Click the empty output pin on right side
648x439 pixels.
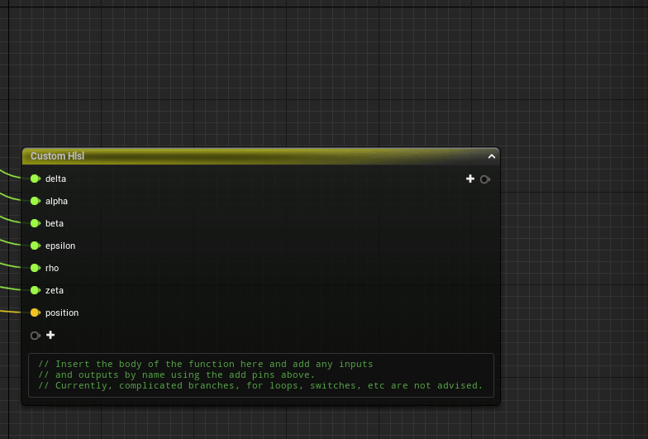(x=484, y=179)
